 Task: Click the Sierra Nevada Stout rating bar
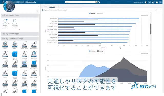coord(80,43)
